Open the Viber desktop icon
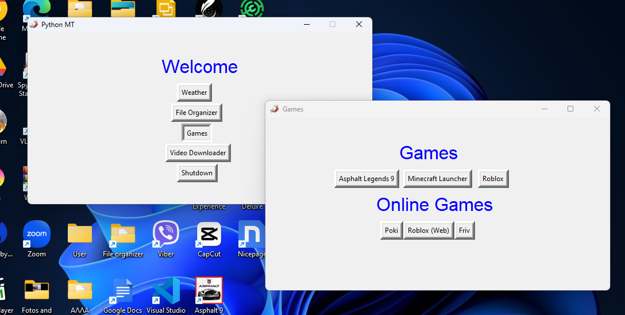The width and height of the screenshot is (625, 315). click(166, 239)
